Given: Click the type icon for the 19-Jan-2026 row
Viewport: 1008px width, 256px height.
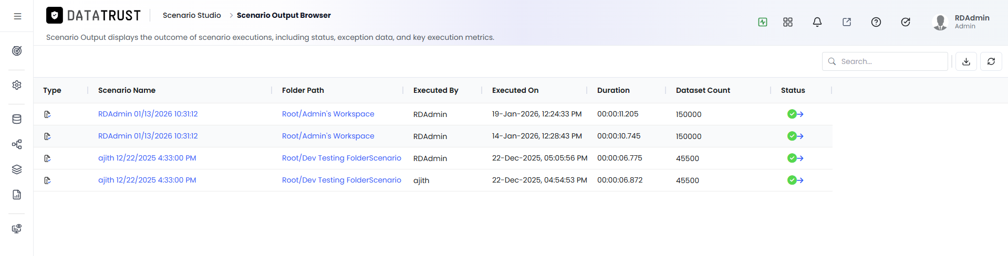Looking at the screenshot, I should tap(47, 114).
